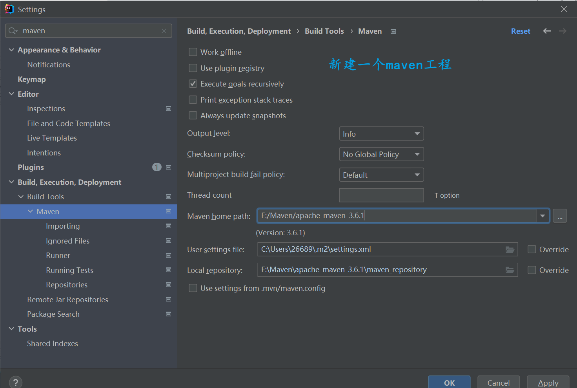Click Build Tools breadcrumb link
The width and height of the screenshot is (577, 388).
tap(324, 31)
